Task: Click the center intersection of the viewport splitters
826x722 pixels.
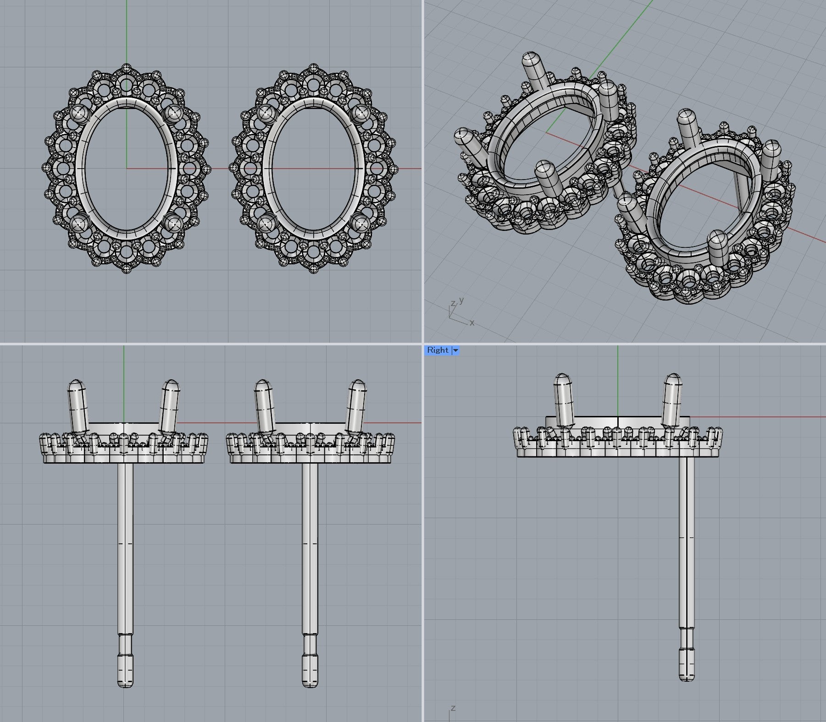Action: (x=423, y=344)
